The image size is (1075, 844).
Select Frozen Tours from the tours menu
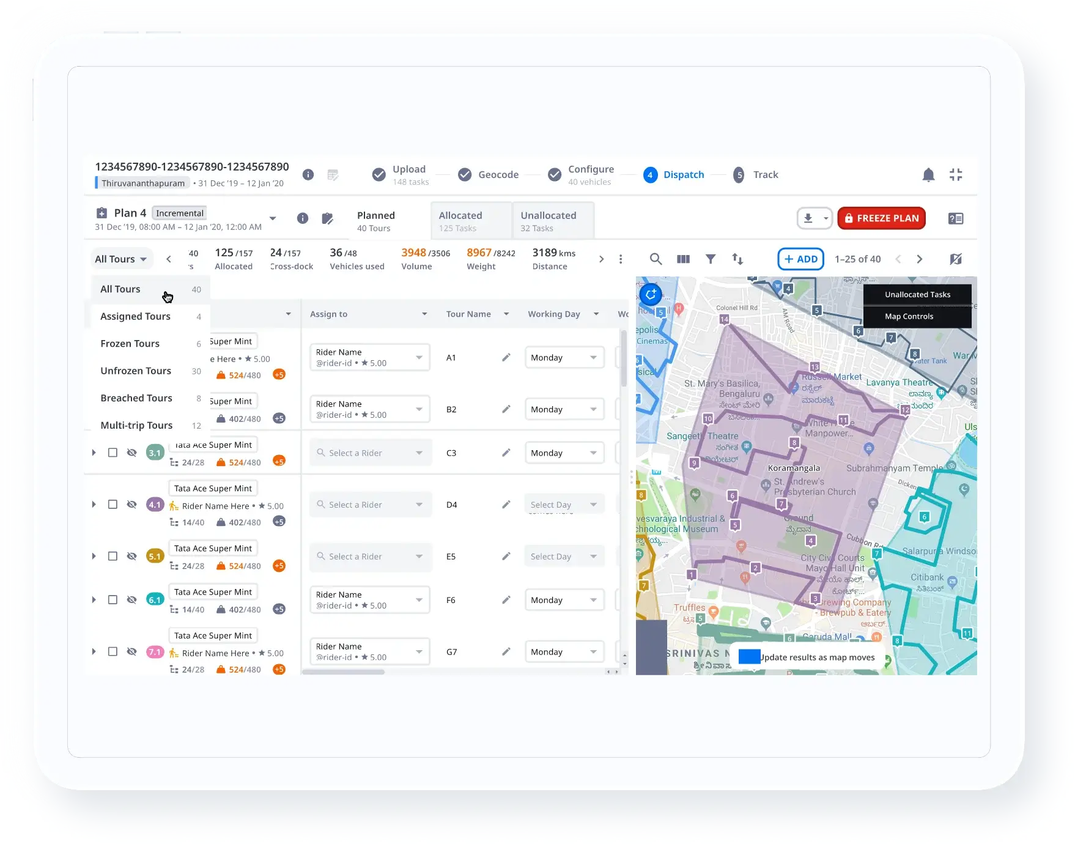[x=130, y=343]
